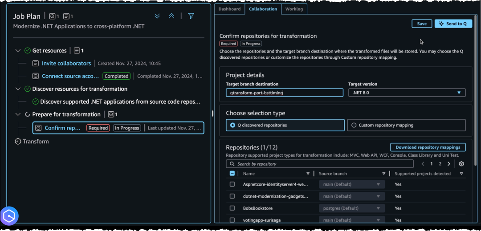Click Confirm repositories task icon
This screenshot has width=481, height=231.
[x=38, y=128]
